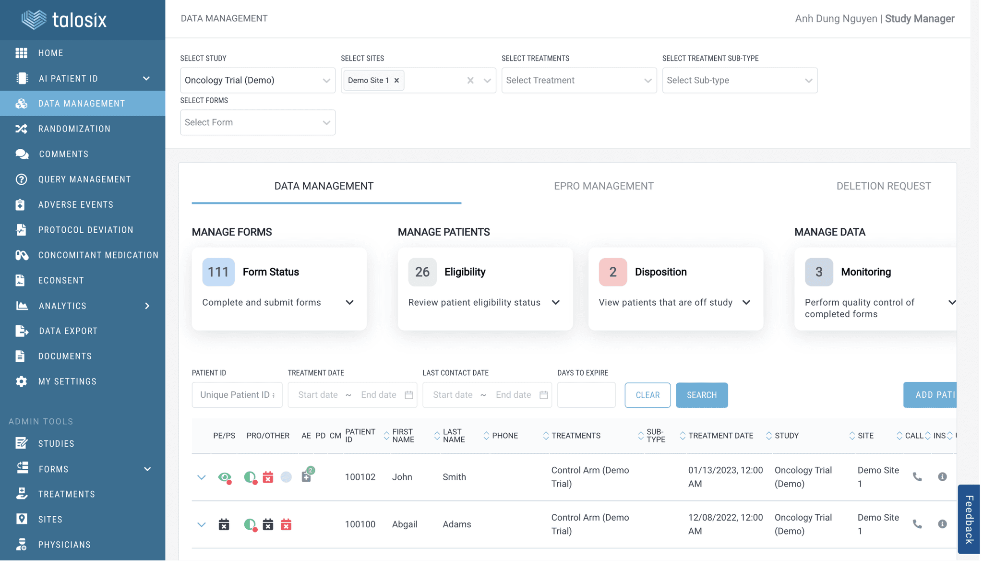Image resolution: width=983 pixels, height=582 pixels.
Task: Open Randomization from the sidebar
Action: click(x=73, y=129)
